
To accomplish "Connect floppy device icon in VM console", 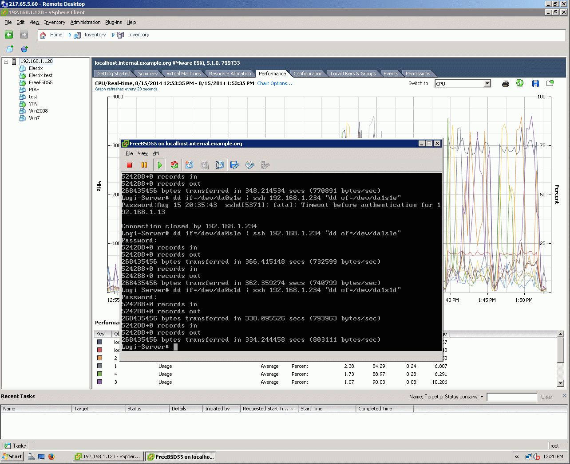I will tap(235, 165).
